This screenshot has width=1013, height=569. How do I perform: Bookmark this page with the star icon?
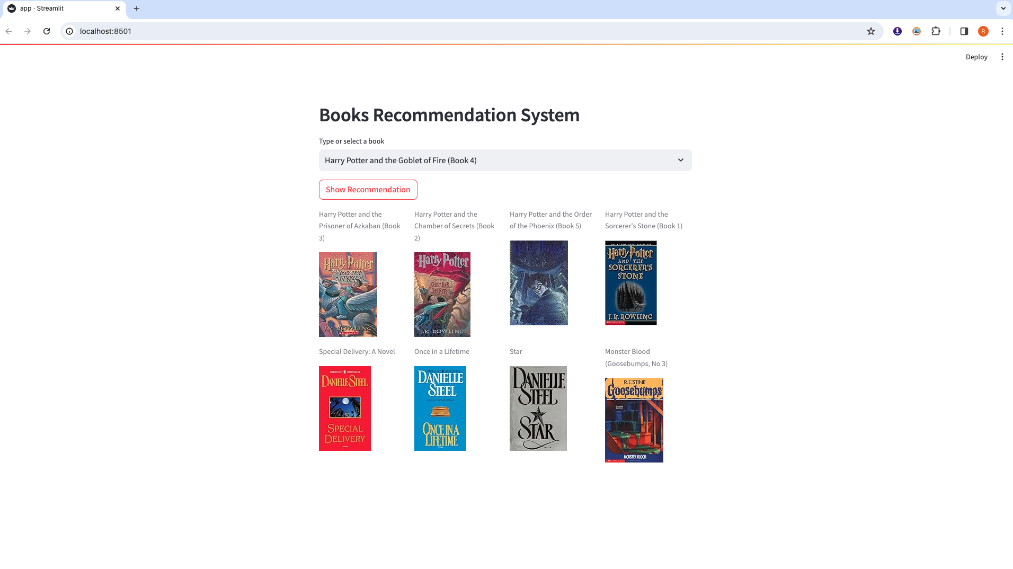(x=871, y=31)
